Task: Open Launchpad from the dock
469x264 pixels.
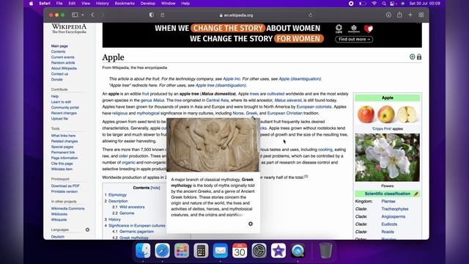Action: point(182,251)
